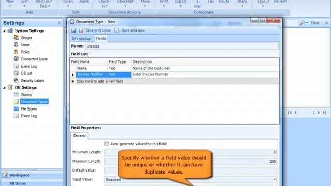Click the DB List icon
Viewport: 331px width, 186px height.
(x=16, y=73)
